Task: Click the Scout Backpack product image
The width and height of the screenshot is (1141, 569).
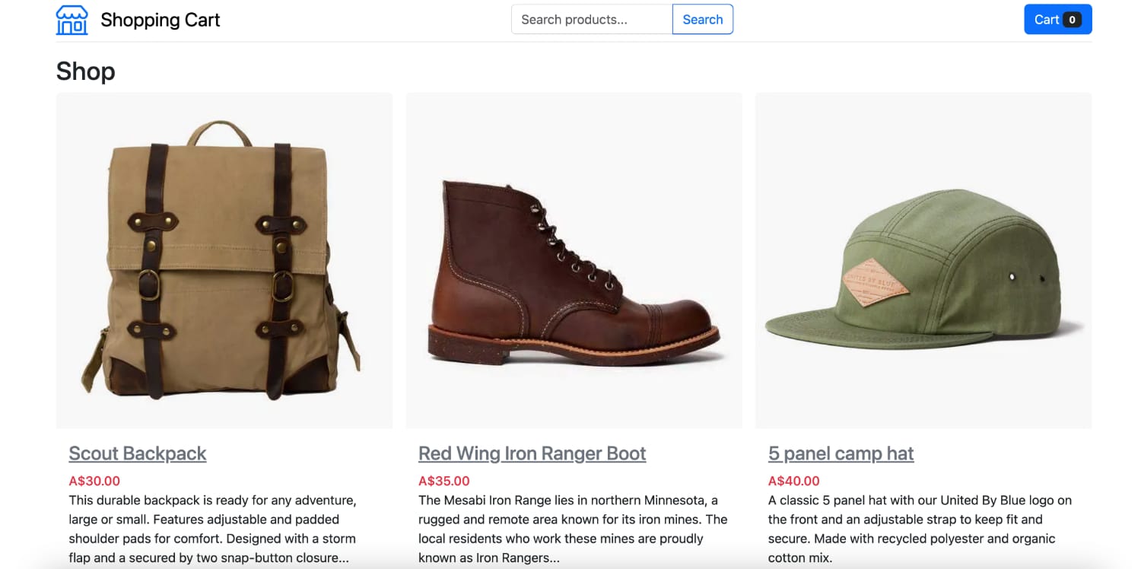Action: [223, 259]
